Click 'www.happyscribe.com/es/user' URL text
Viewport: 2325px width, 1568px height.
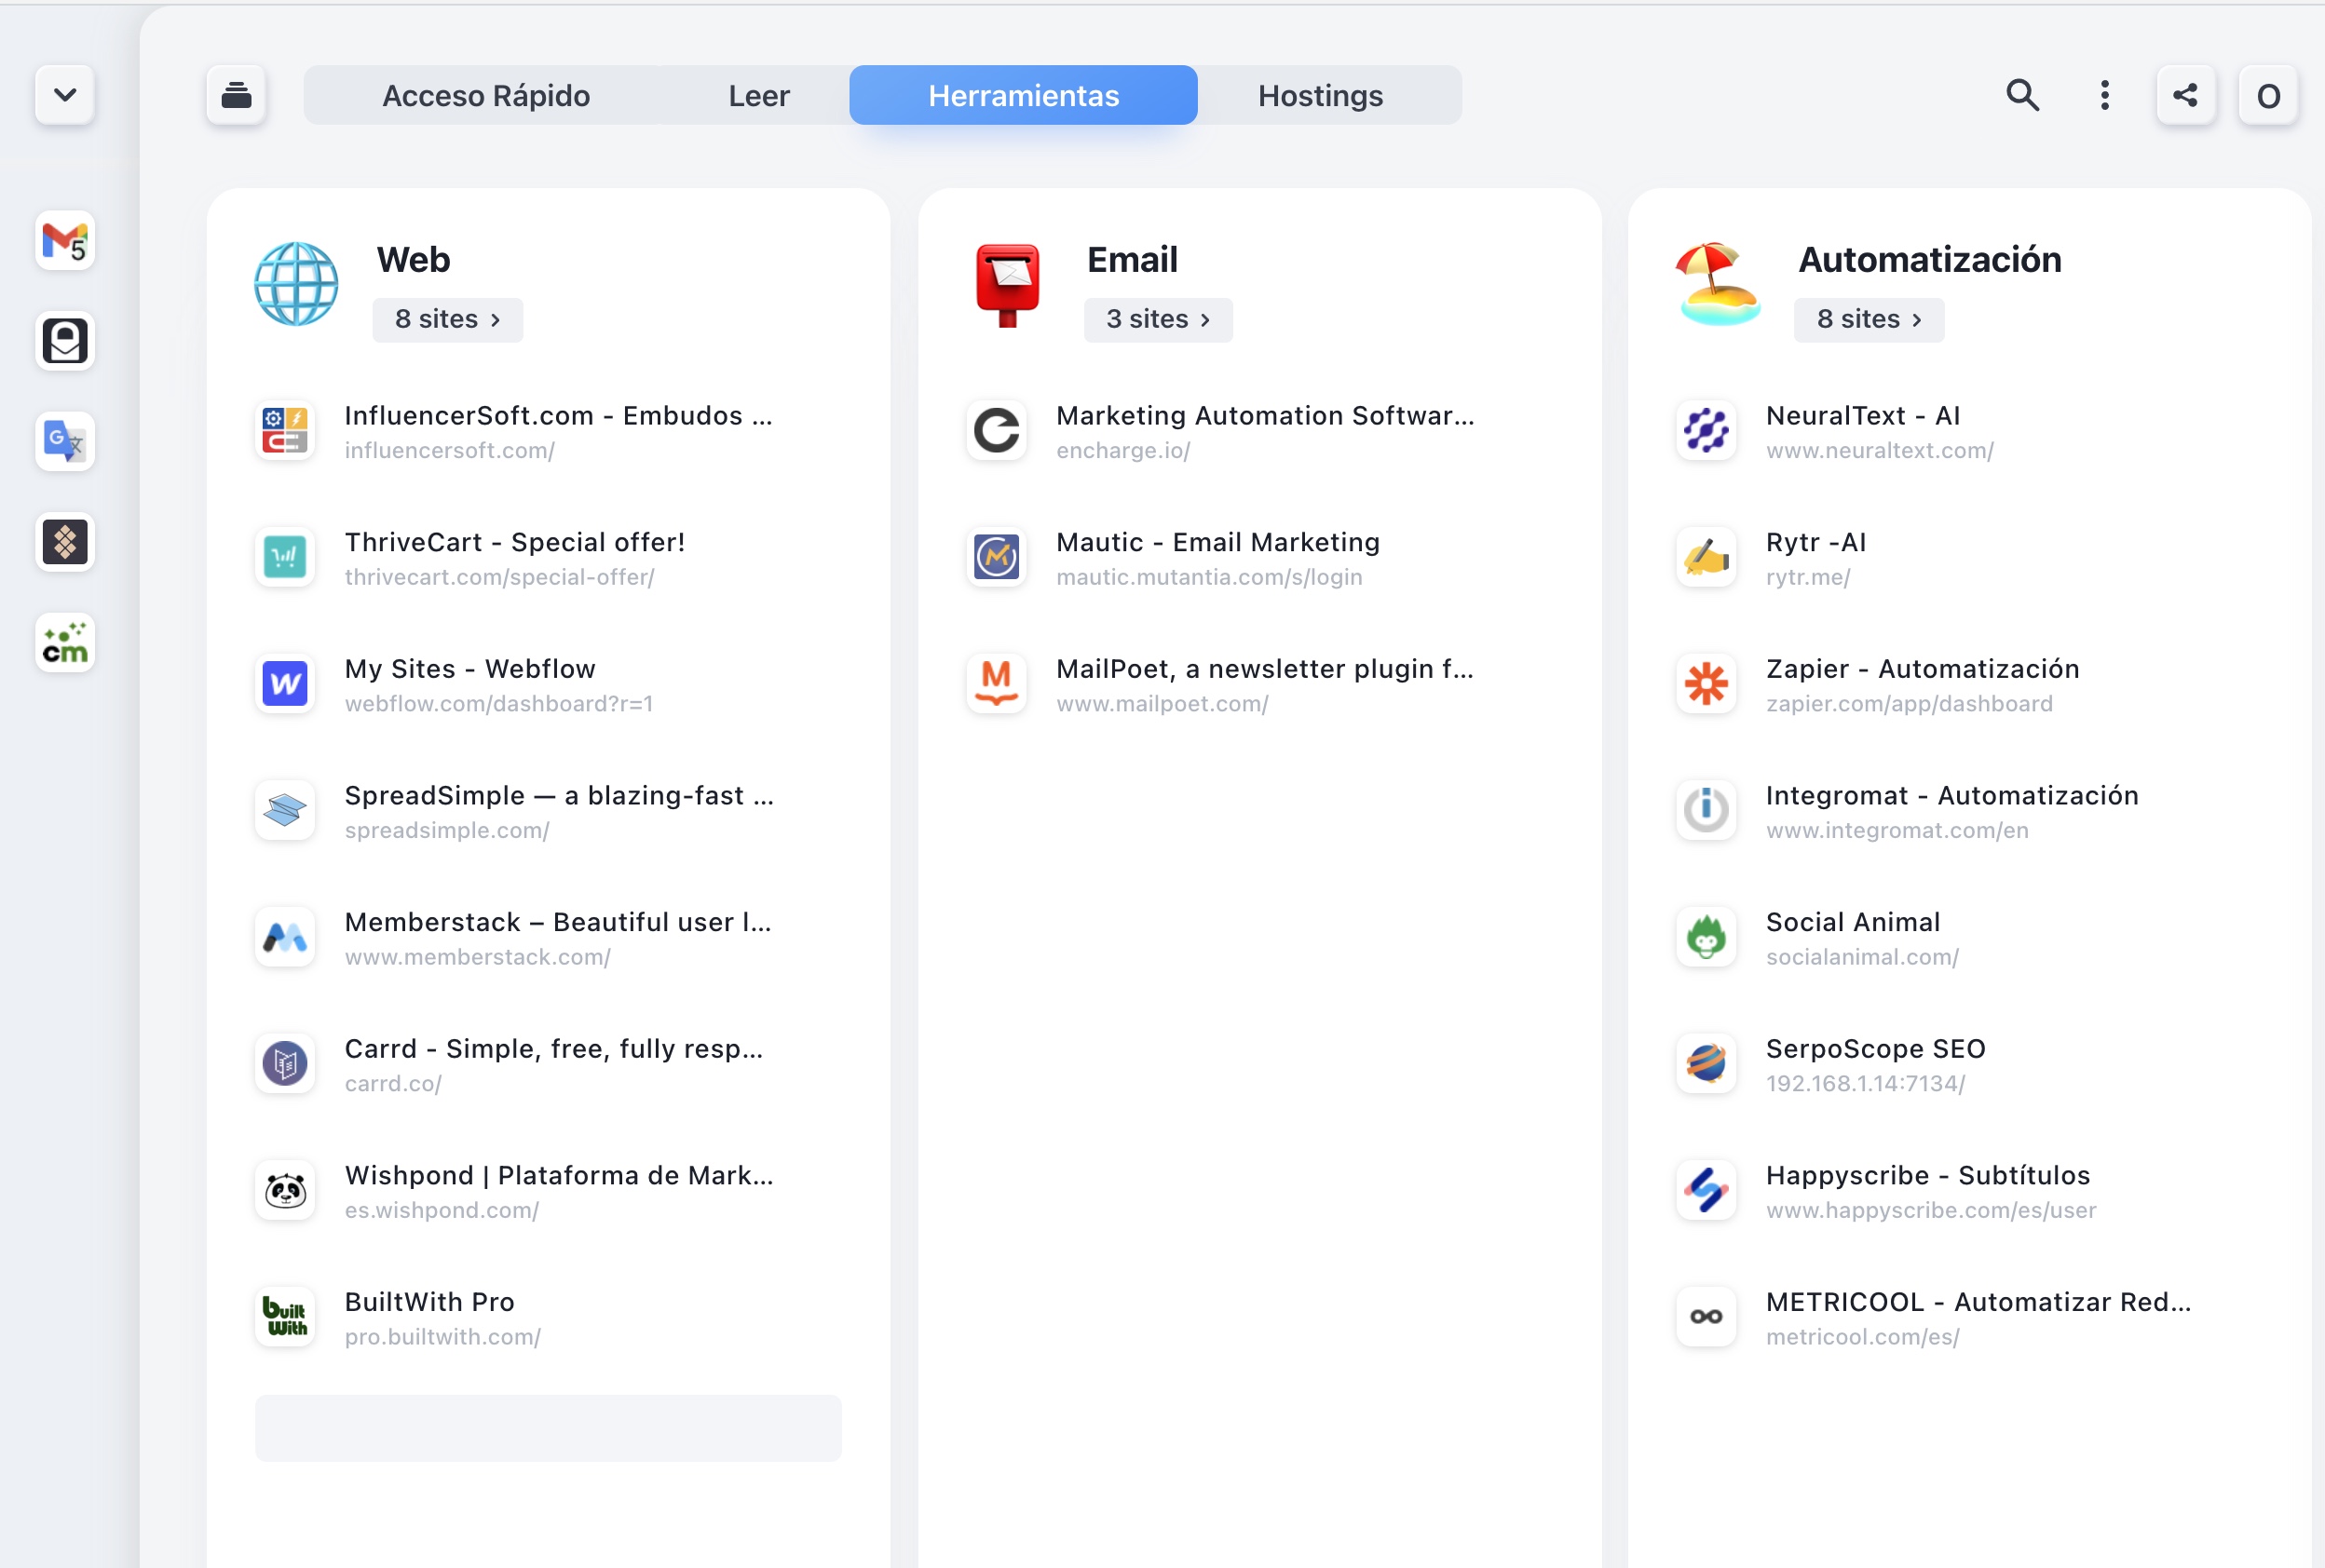click(x=1932, y=1210)
